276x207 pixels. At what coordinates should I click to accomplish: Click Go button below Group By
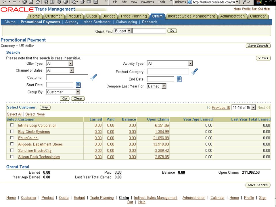tap(65, 98)
